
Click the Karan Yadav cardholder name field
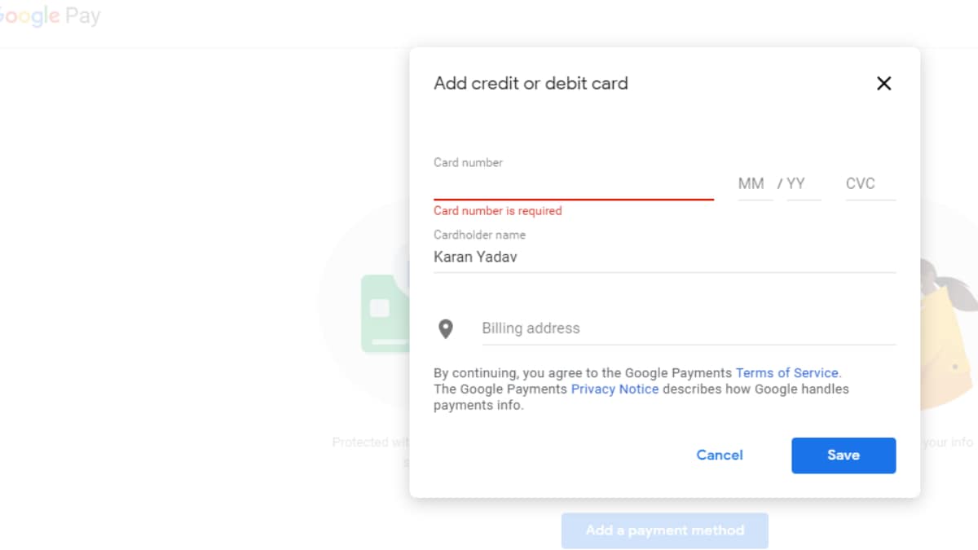(x=663, y=257)
